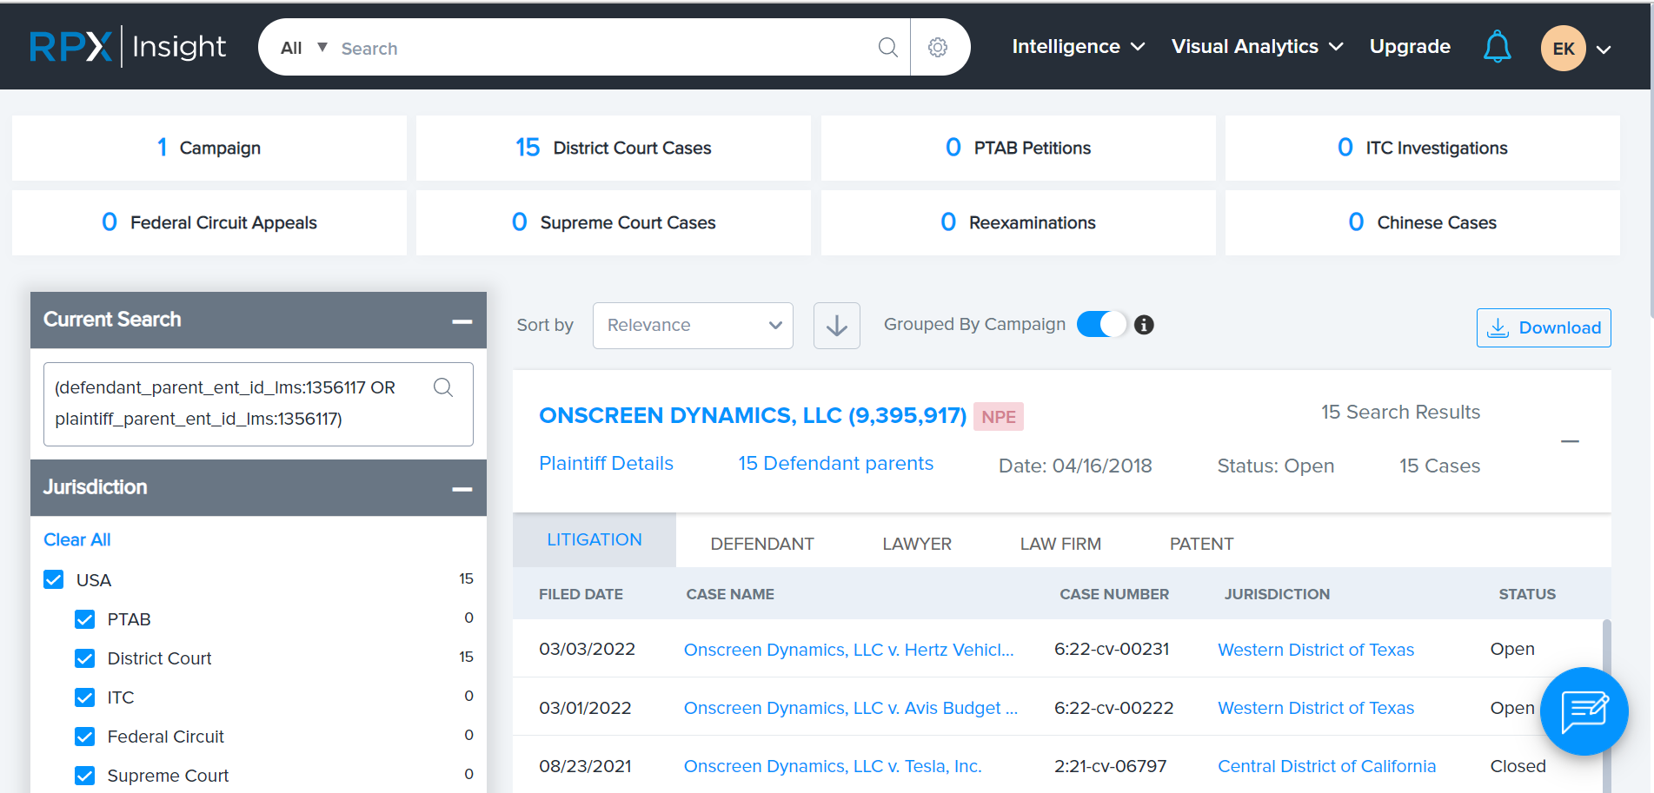The height and width of the screenshot is (793, 1654).
Task: Open the All search scope dropdown
Action: coord(303,48)
